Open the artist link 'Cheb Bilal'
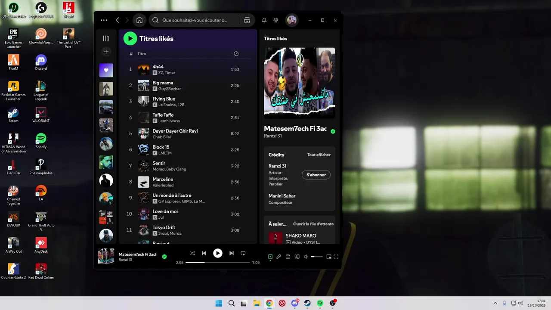This screenshot has width=551, height=310. coord(161,137)
